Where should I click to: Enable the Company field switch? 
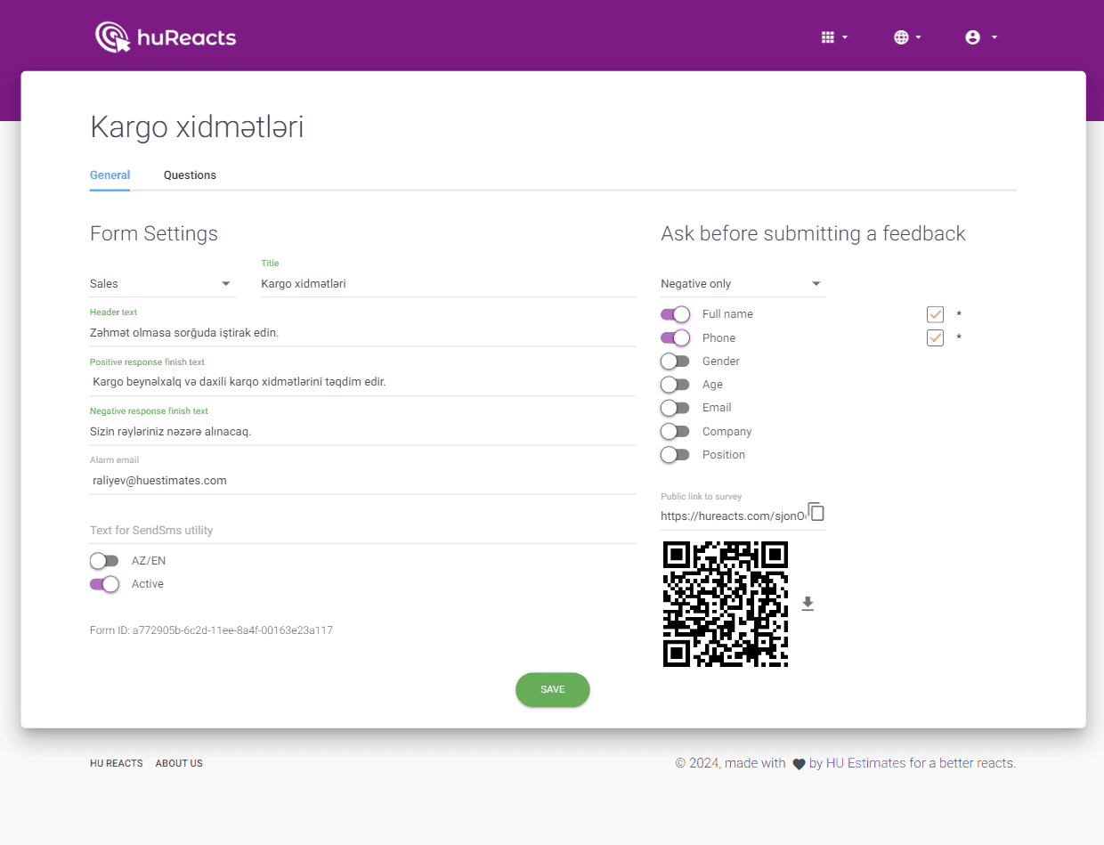click(x=676, y=432)
